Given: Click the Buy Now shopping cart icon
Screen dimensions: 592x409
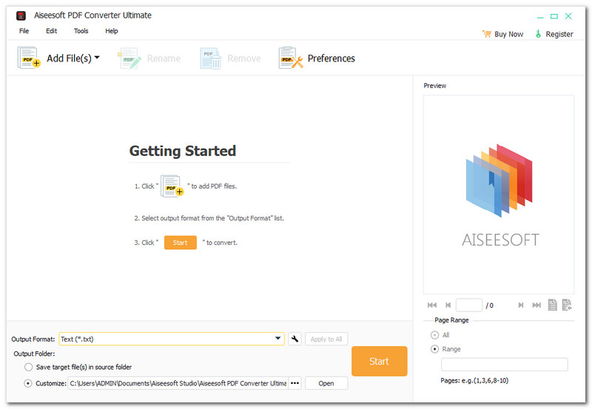Looking at the screenshot, I should point(486,34).
